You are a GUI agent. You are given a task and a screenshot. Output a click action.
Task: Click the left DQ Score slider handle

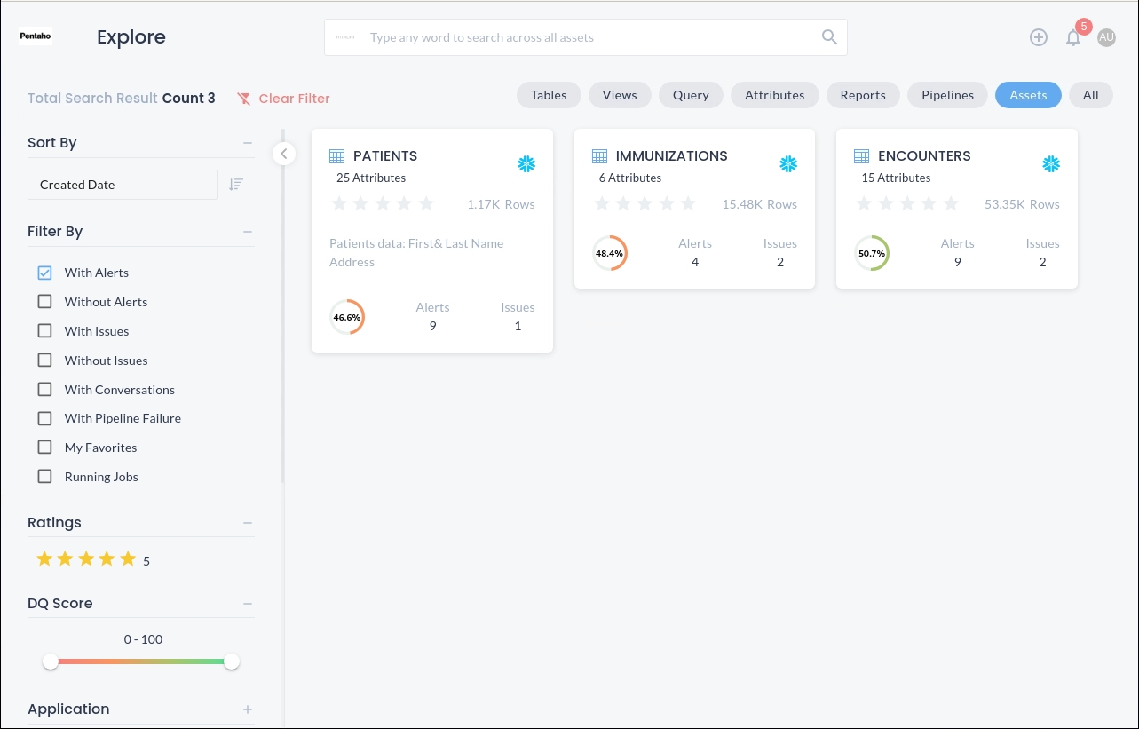pos(51,662)
